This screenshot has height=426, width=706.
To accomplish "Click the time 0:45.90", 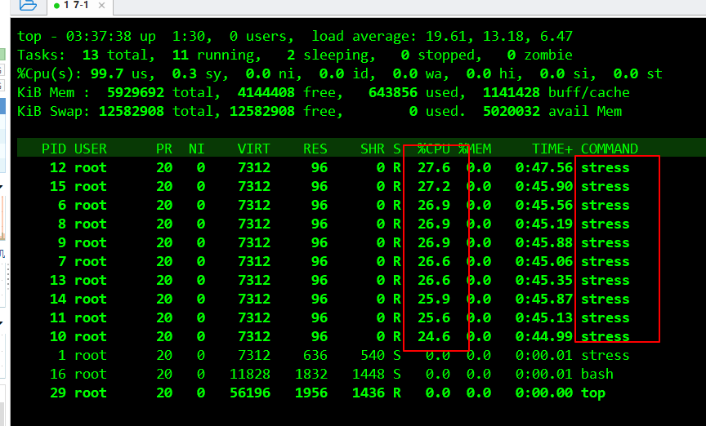I will (x=544, y=187).
